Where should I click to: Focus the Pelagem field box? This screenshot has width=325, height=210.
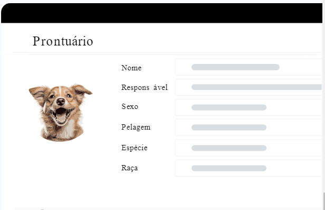248,127
